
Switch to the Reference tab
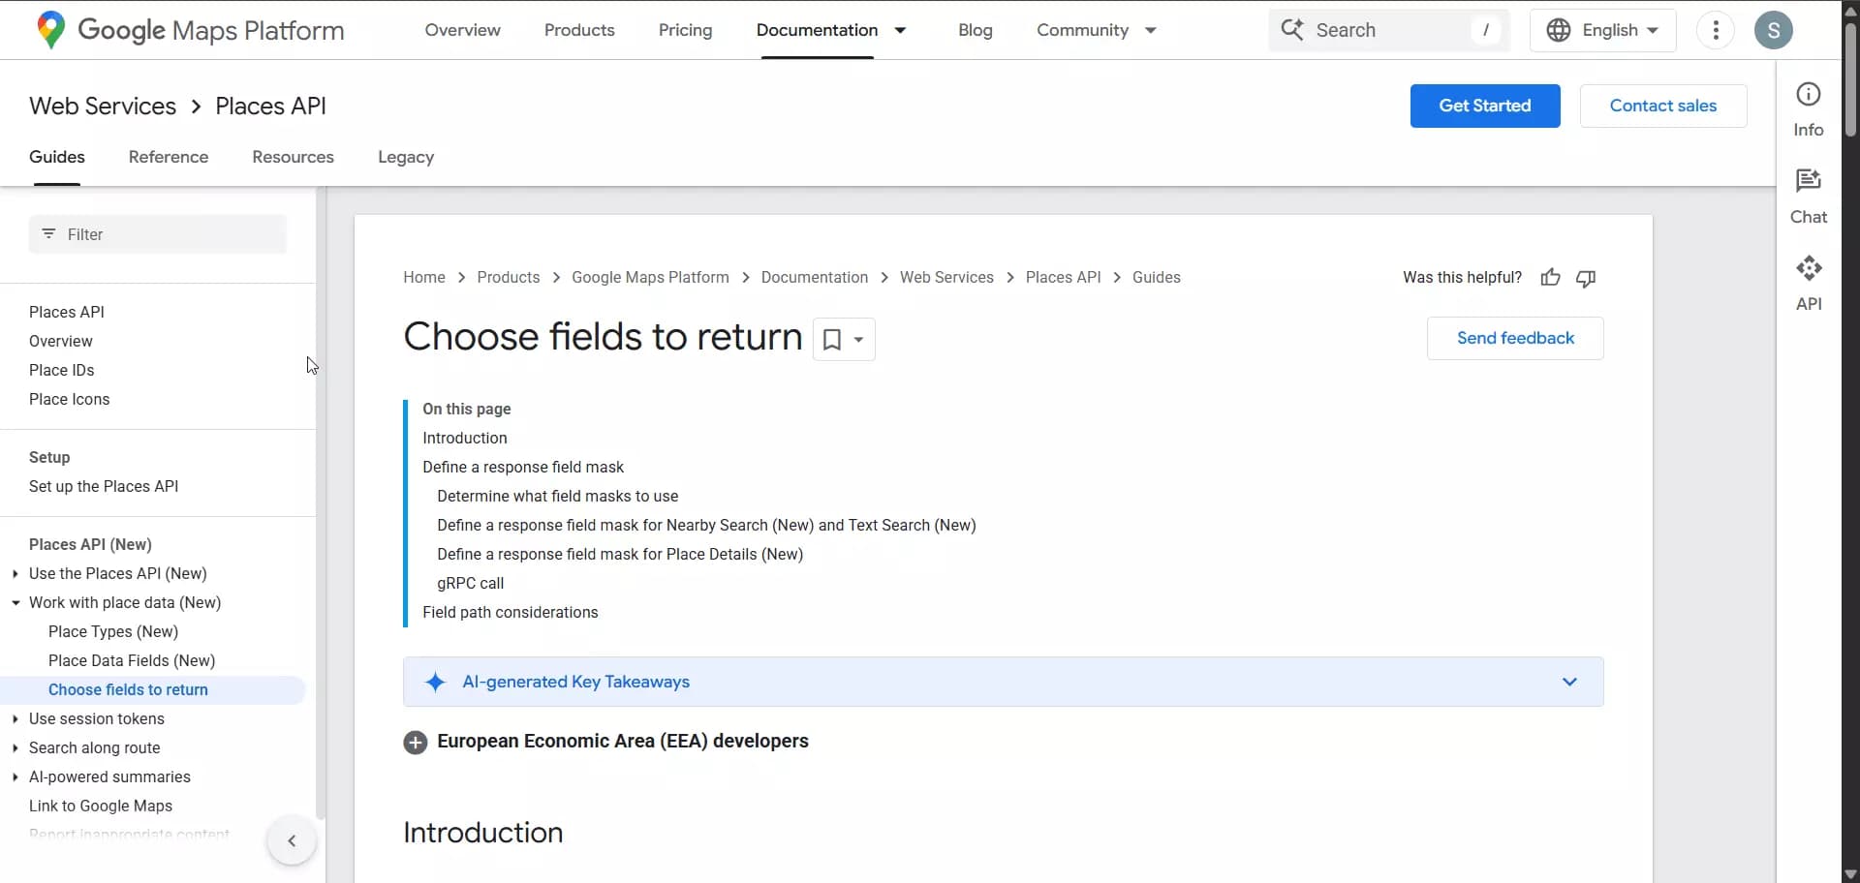pyautogui.click(x=169, y=157)
